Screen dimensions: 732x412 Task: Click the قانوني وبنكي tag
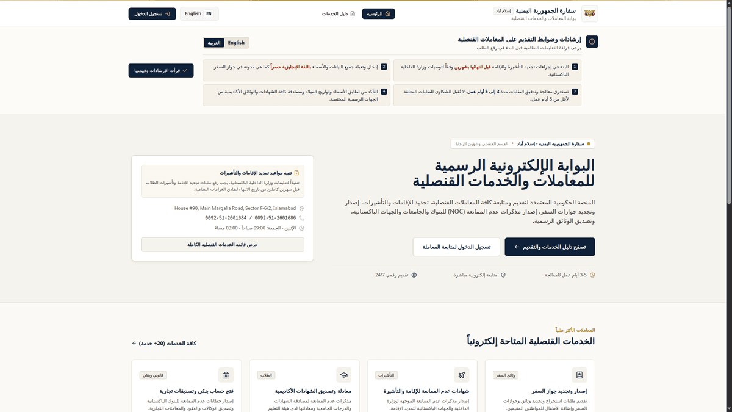(153, 375)
